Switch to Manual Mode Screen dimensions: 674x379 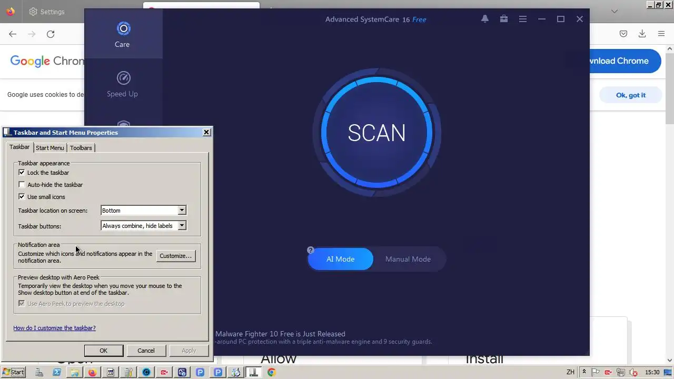pyautogui.click(x=408, y=259)
